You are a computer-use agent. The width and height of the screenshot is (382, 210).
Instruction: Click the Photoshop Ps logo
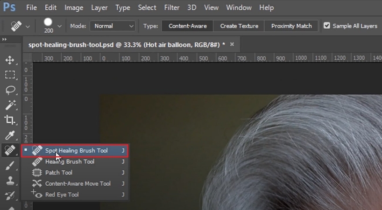click(9, 7)
